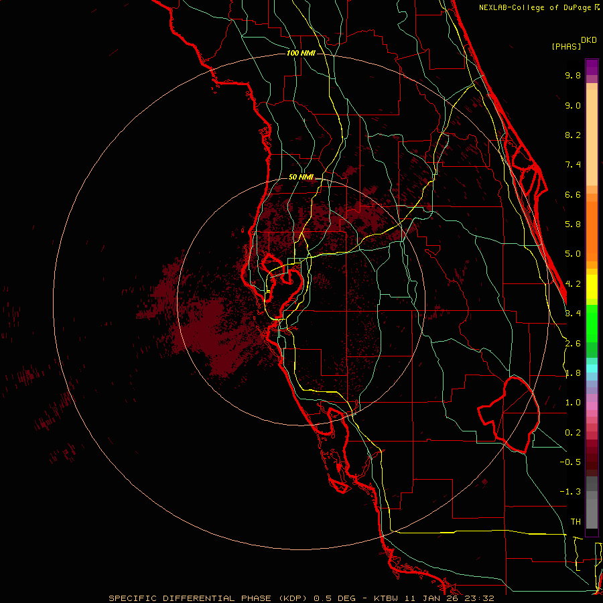The width and height of the screenshot is (603, 603).
Task: Click the 0.2 legend value
Action: (x=573, y=433)
